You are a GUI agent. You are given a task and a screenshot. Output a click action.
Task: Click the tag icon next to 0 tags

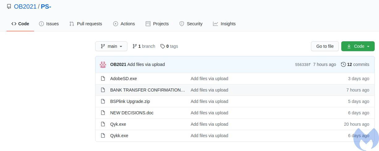click(163, 46)
